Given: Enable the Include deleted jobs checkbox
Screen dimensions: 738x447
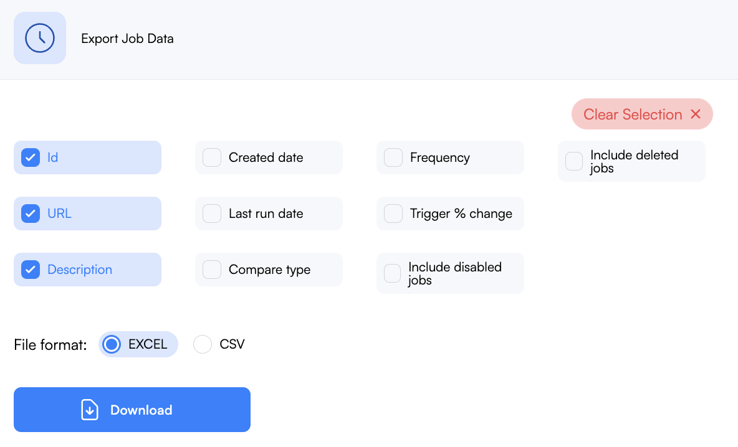Looking at the screenshot, I should pos(573,161).
